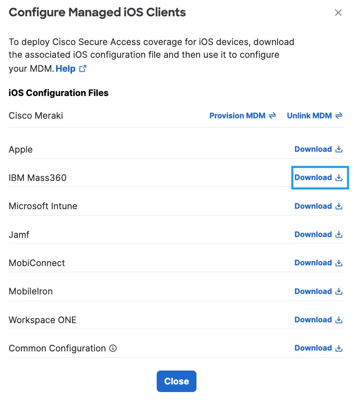Close the dialog with the X icon
The image size is (354, 400).
(338, 12)
